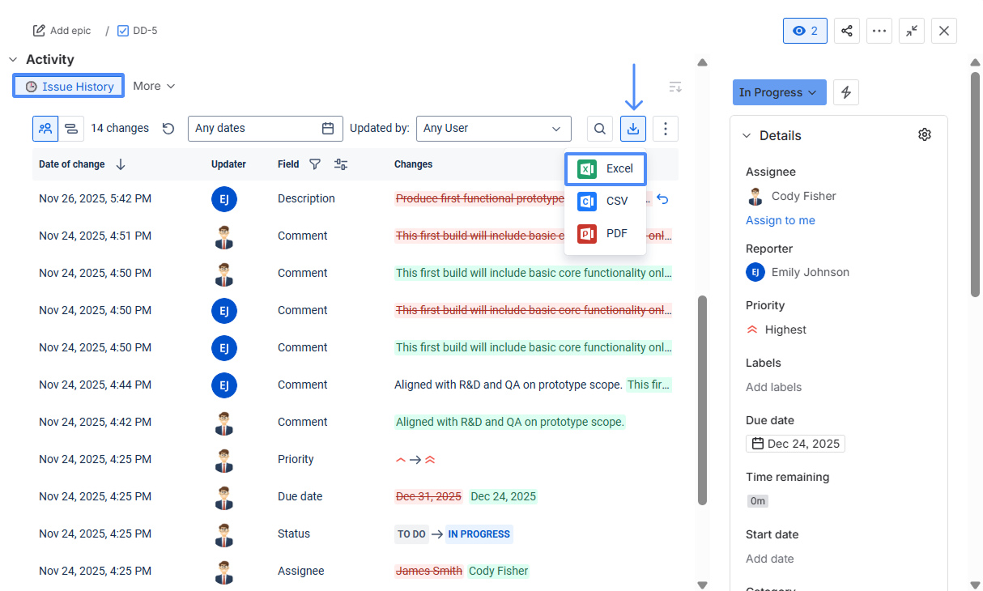Open the search icon in Issue History toolbar
Screen dimensions: 983x591
(599, 128)
